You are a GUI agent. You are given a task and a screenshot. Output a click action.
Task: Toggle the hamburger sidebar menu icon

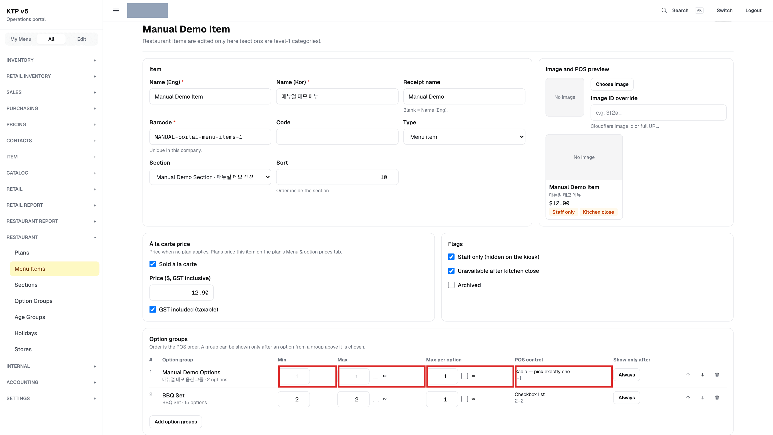[116, 10]
